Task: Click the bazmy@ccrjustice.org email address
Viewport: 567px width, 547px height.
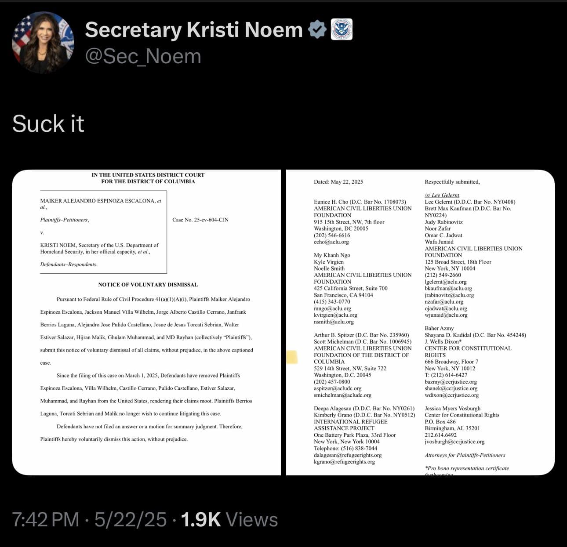Action: [451, 382]
